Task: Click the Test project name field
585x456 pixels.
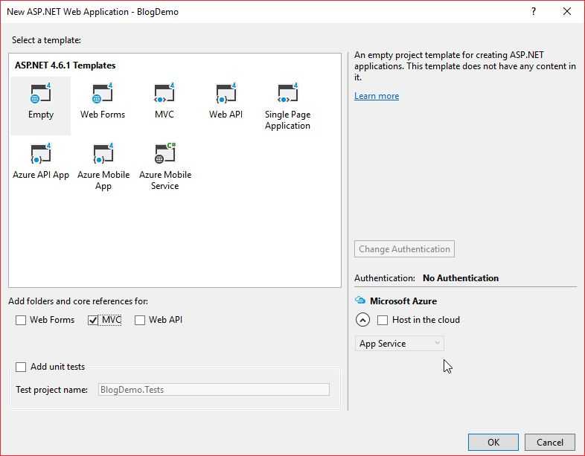Action: coord(214,389)
